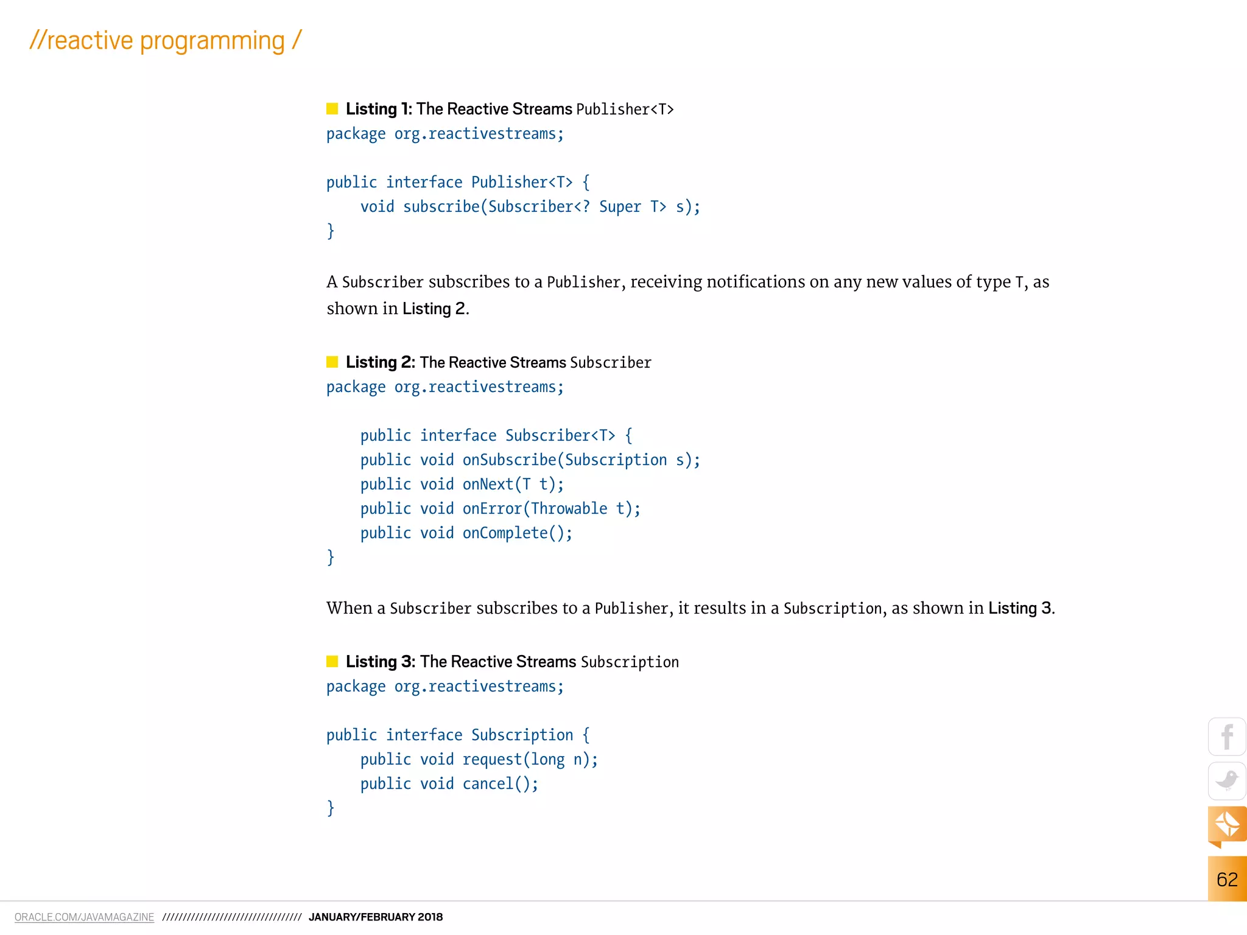
Task: Click the page number 62 box
Action: (1227, 879)
